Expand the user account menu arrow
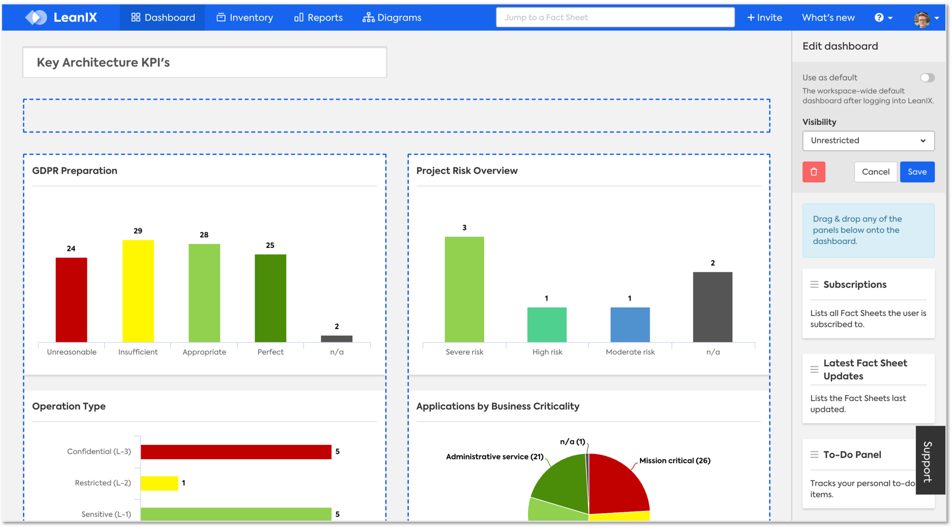The image size is (952, 527). point(937,18)
